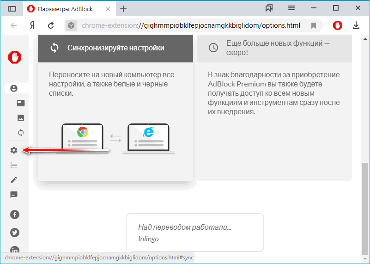Close the Параметры AdBlock tab
370x264 pixels.
[x=108, y=9]
